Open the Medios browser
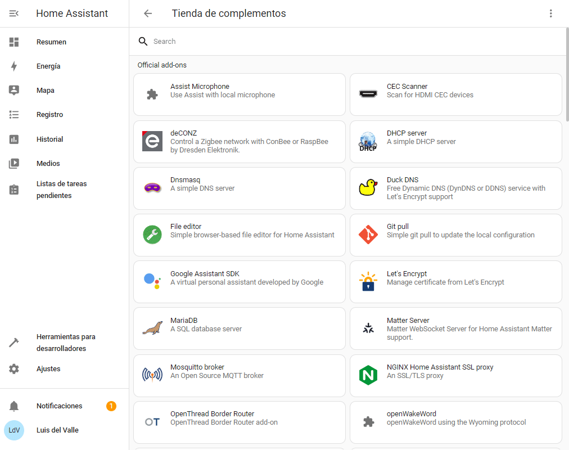Screen dimensions: 569x450 click(x=64, y=164)
